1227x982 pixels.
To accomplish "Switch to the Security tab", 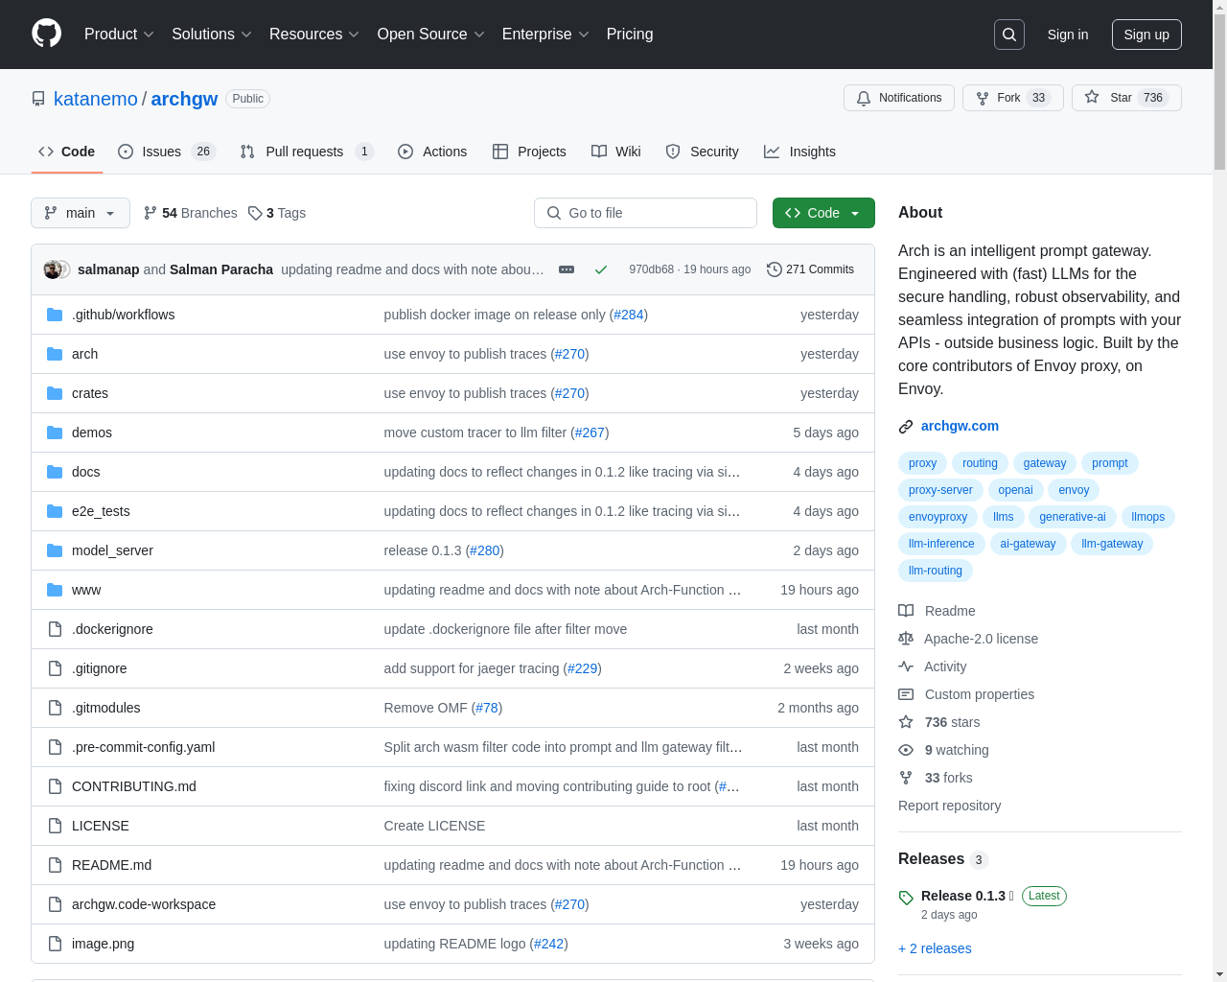I will tap(702, 152).
